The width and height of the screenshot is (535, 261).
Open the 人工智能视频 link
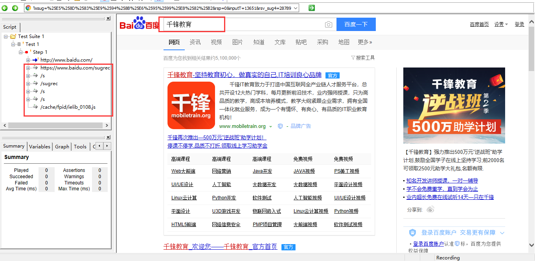[x=308, y=198]
